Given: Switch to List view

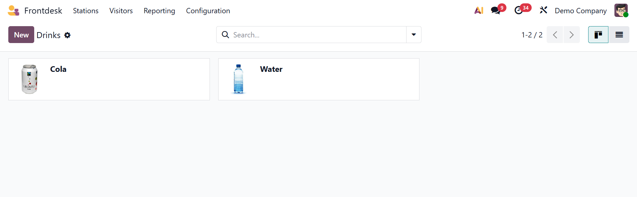Looking at the screenshot, I should pos(619,35).
